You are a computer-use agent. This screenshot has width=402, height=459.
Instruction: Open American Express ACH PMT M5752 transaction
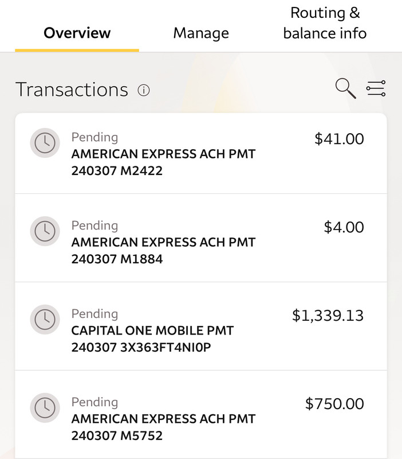point(201,415)
